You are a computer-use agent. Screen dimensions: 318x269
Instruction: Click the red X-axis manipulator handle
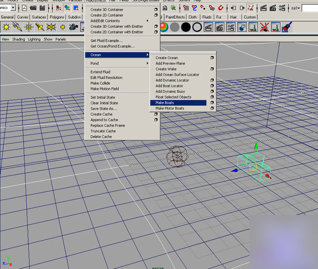268,176
